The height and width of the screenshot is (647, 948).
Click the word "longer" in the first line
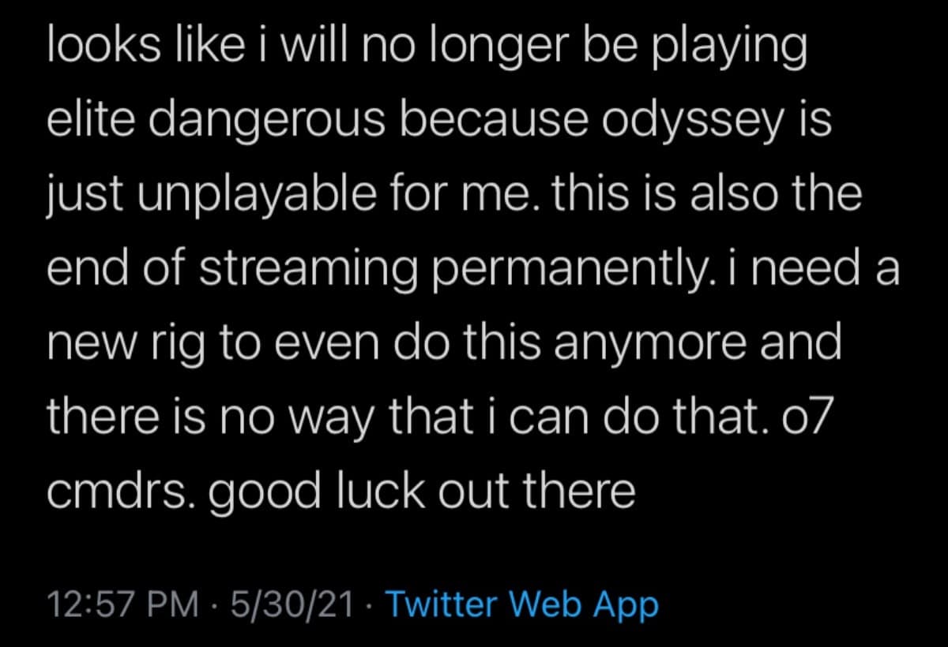pos(485,50)
